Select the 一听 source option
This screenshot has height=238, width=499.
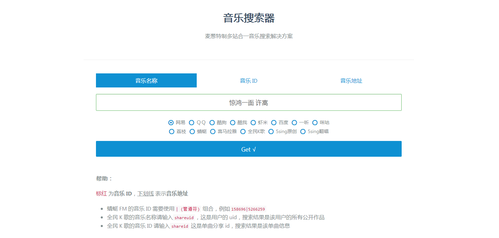(294, 122)
